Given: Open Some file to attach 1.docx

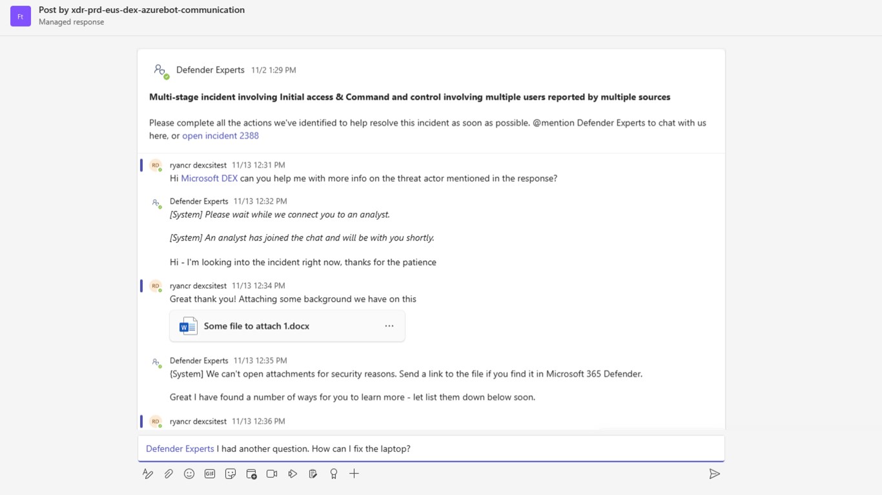Looking at the screenshot, I should [287, 326].
